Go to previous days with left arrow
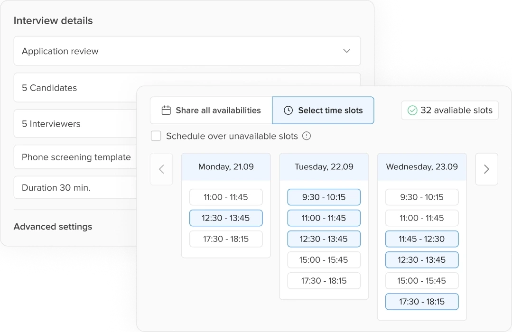This screenshot has width=512, height=332. pos(161,169)
